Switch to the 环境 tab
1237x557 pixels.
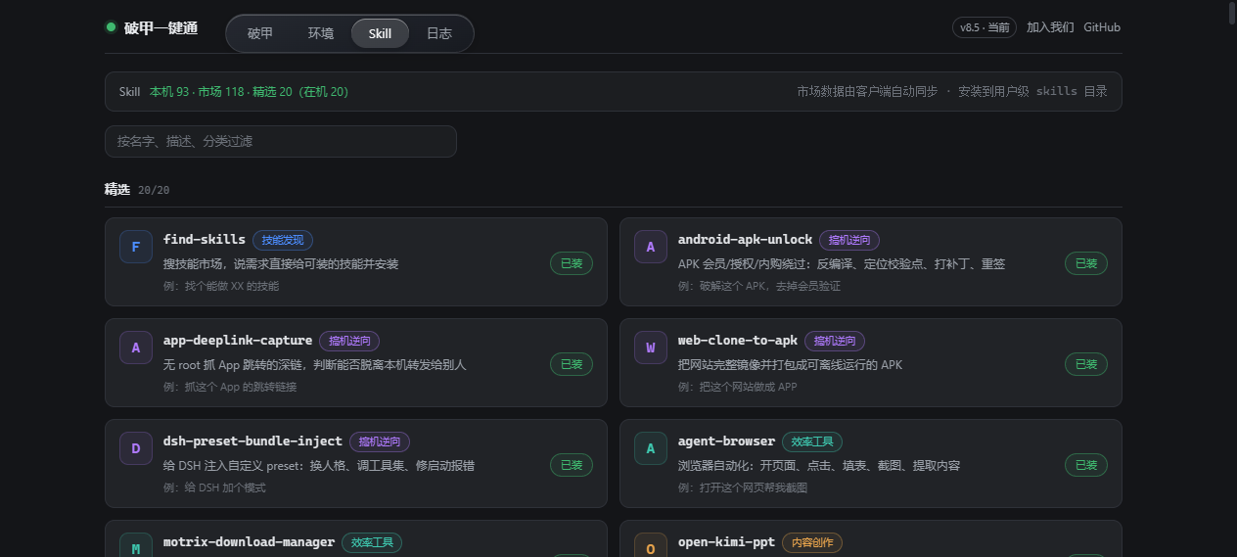coord(320,33)
